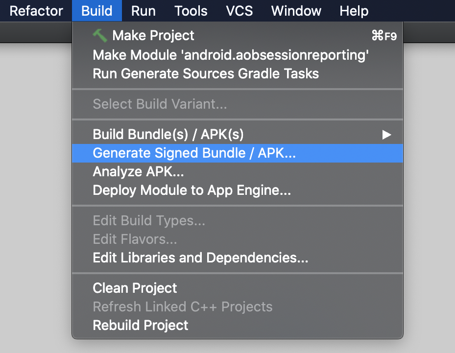Select Clean Project
This screenshot has width=455, height=353.
pyautogui.click(x=238, y=288)
